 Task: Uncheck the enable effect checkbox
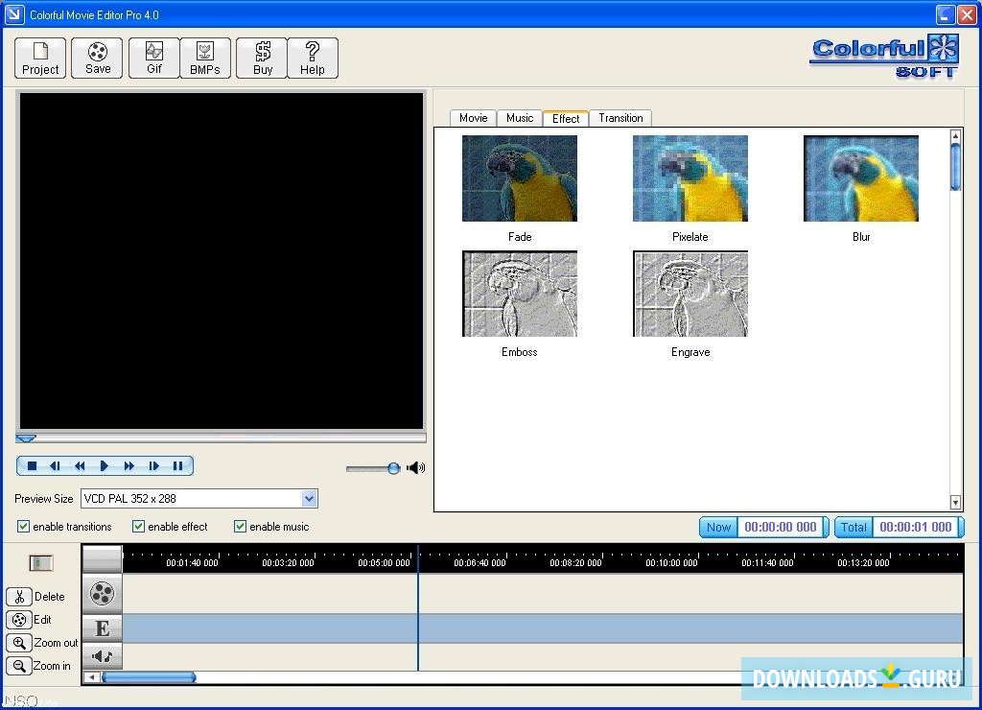pos(138,527)
